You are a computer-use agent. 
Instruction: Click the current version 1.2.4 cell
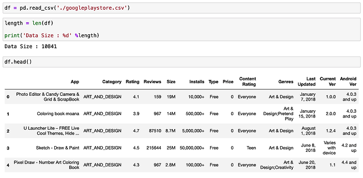pos(331,131)
